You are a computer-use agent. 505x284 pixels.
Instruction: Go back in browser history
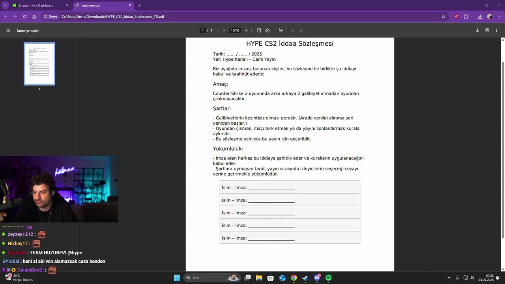(6, 17)
